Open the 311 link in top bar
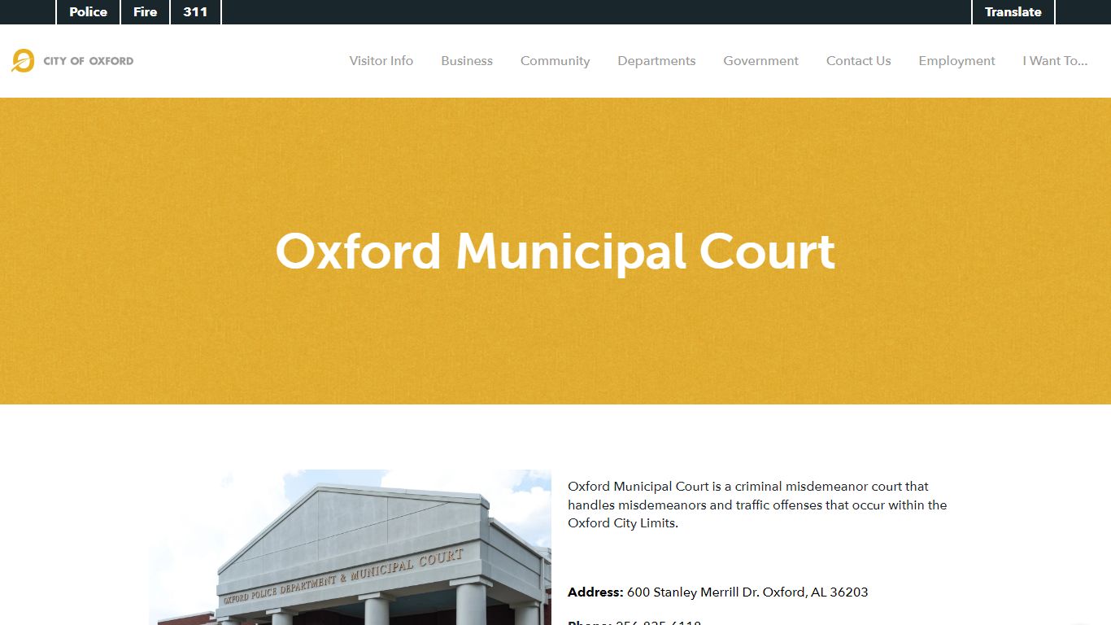 click(195, 12)
